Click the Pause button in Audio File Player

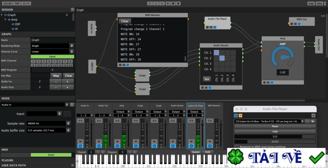275,127
